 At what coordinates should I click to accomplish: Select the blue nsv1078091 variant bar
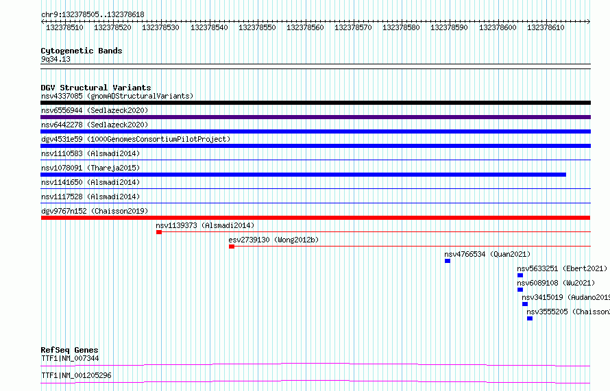(303, 175)
